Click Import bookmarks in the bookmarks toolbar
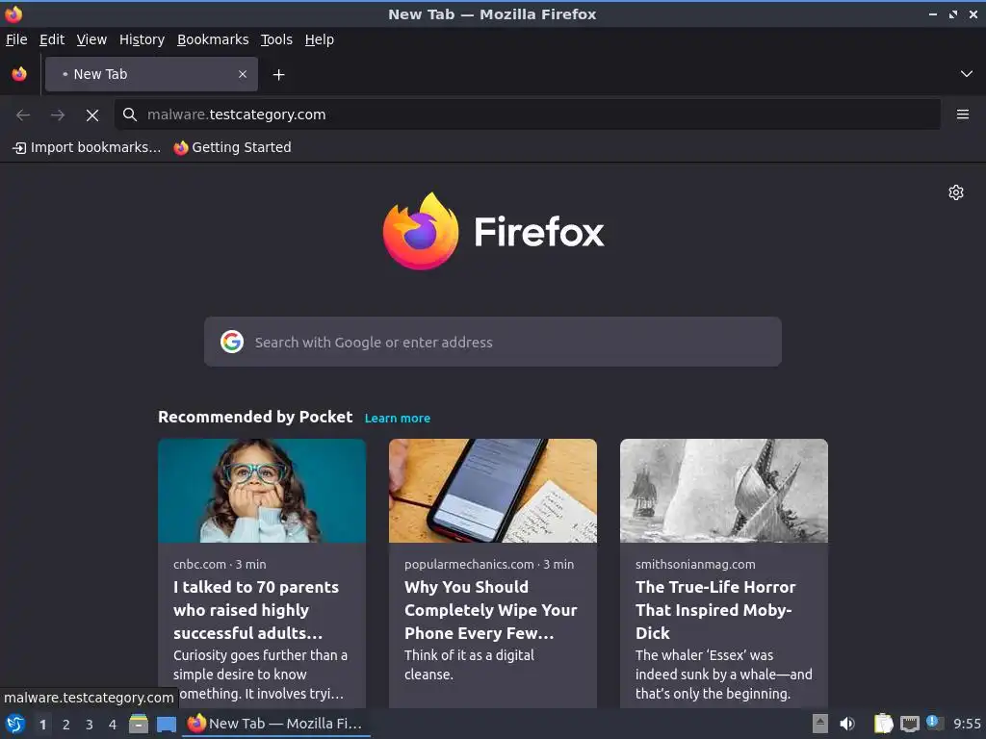Image resolution: width=986 pixels, height=739 pixels. (87, 147)
